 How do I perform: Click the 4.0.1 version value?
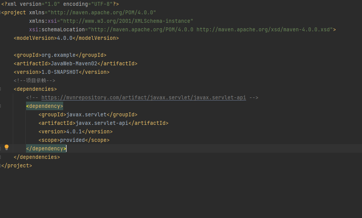[74, 131]
